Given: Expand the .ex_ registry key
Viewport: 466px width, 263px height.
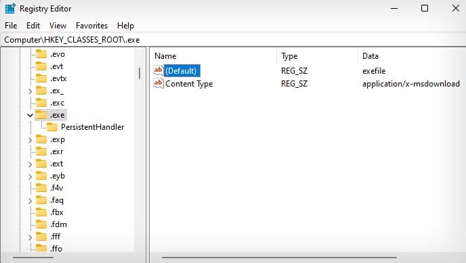Looking at the screenshot, I should click(x=30, y=91).
